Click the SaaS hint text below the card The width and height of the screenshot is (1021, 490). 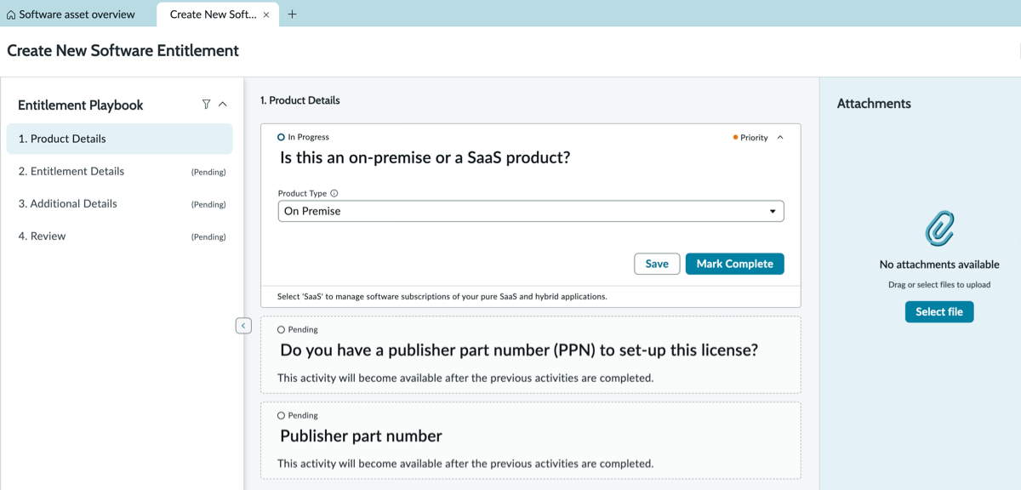442,297
